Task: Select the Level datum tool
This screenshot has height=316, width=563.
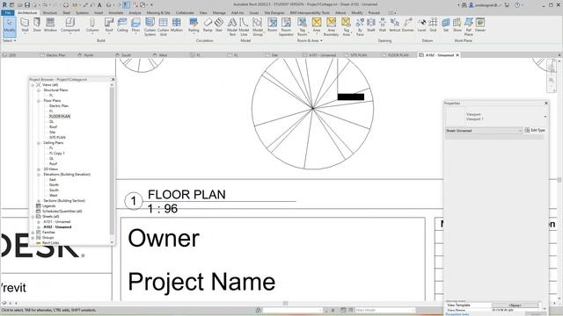Action: (x=421, y=25)
